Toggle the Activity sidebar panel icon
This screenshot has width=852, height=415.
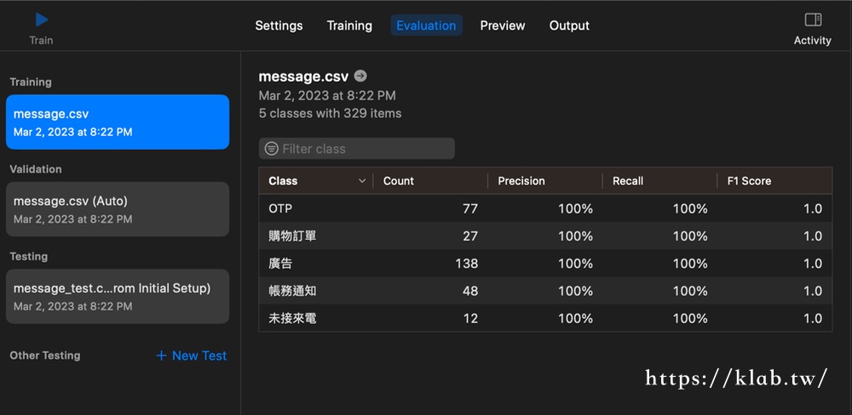[813, 20]
